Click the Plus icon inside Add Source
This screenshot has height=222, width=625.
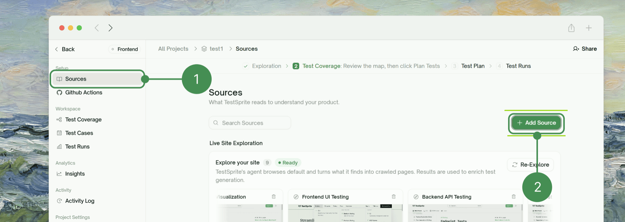[520, 123]
